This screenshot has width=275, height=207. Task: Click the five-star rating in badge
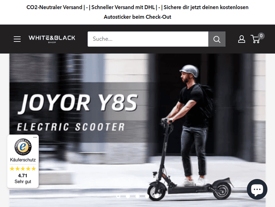pyautogui.click(x=23, y=169)
